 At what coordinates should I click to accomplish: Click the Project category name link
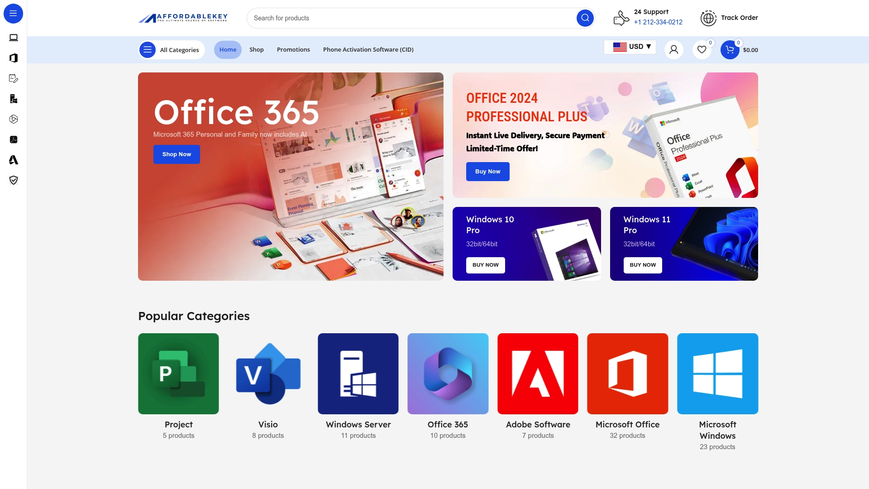[x=178, y=425]
